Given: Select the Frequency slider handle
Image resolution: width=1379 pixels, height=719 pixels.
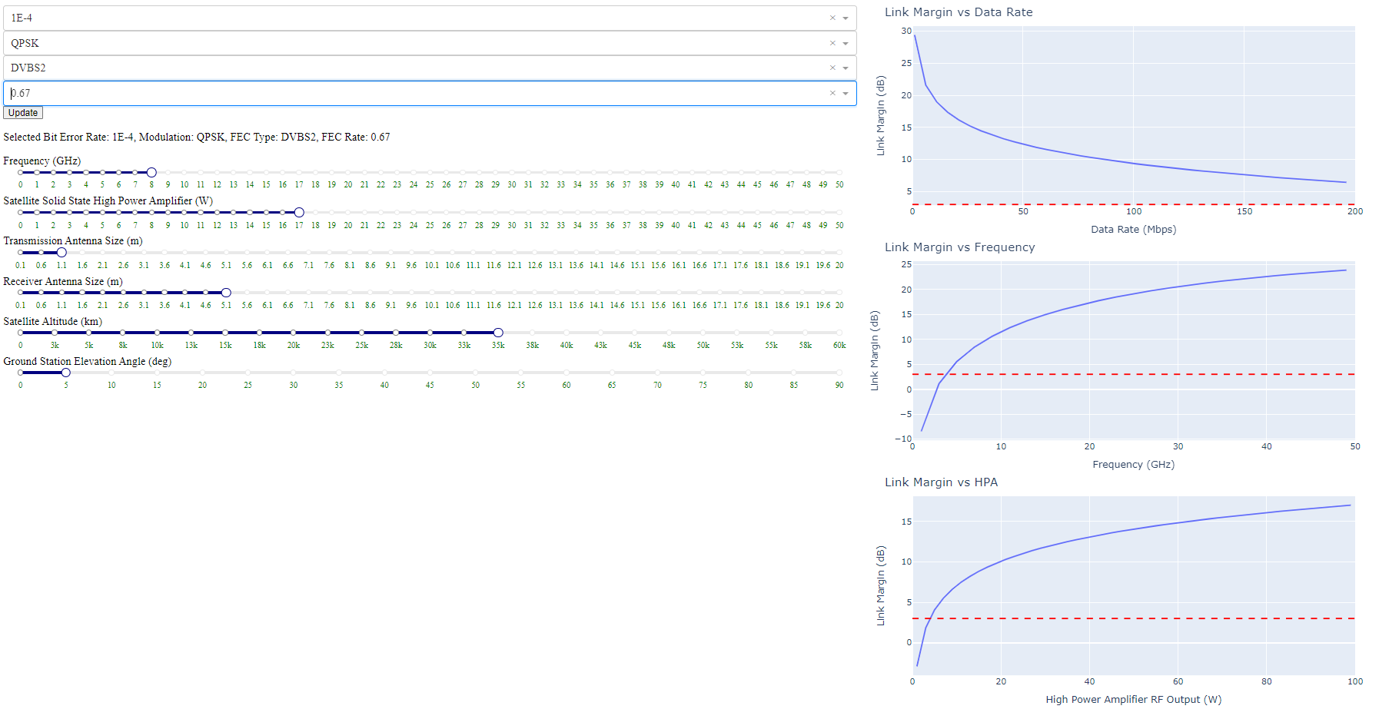Looking at the screenshot, I should coord(151,172).
